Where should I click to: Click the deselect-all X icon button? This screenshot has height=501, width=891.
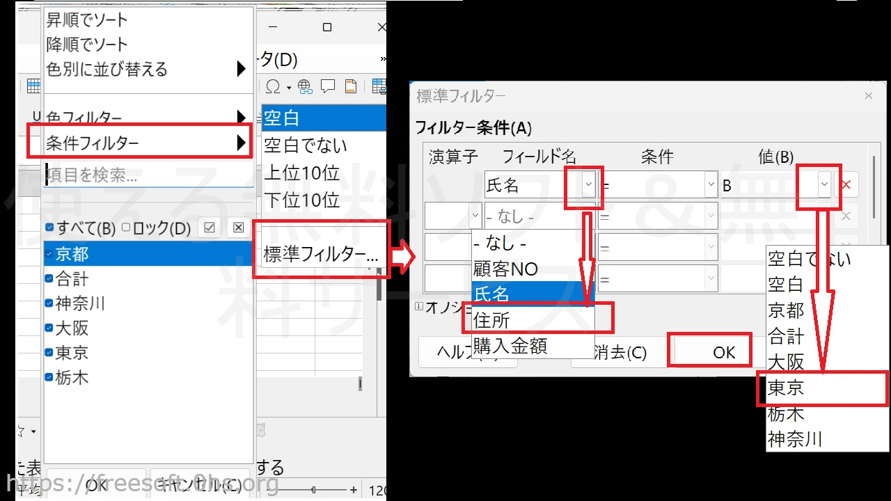click(238, 228)
